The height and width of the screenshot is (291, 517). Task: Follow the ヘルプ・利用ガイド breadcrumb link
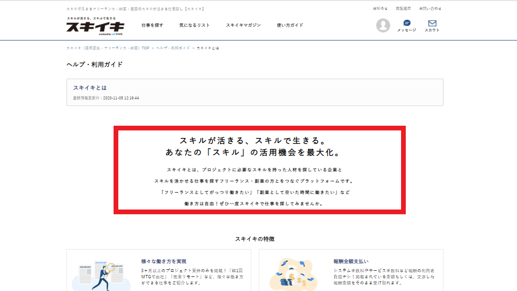pos(173,48)
